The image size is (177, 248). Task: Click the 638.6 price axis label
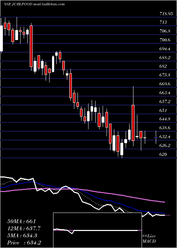pyautogui.click(x=165, y=128)
